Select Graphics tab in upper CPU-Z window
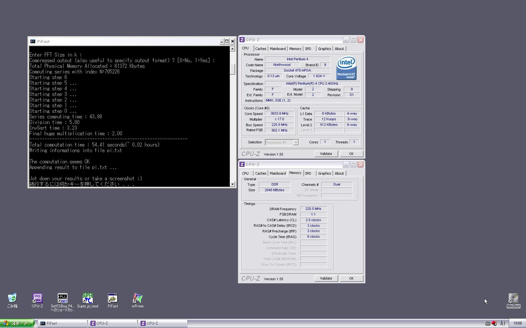The image size is (526, 328). coord(324,49)
